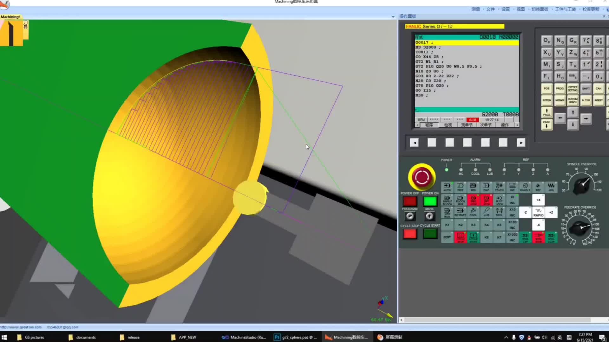The height and width of the screenshot is (342, 609).
Task: Click the 程序 softkey on CNC screen
Action: (429, 125)
